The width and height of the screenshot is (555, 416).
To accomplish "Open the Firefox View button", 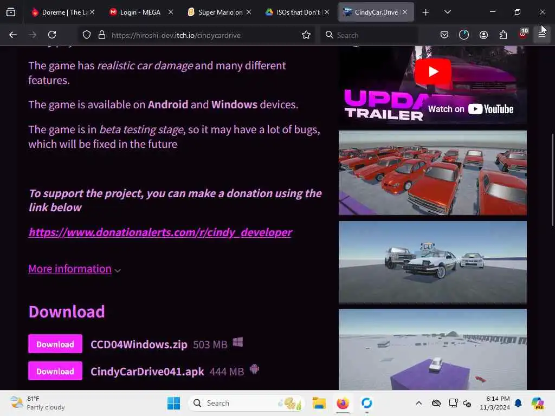I will click(11, 12).
